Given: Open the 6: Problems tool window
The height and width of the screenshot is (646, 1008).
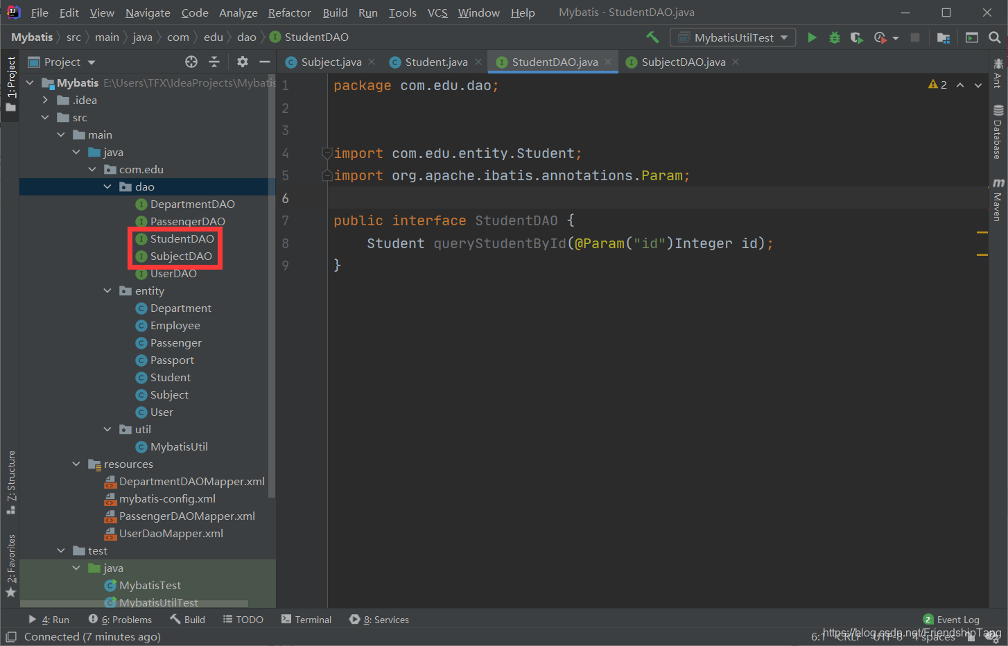Looking at the screenshot, I should click(x=120, y=620).
